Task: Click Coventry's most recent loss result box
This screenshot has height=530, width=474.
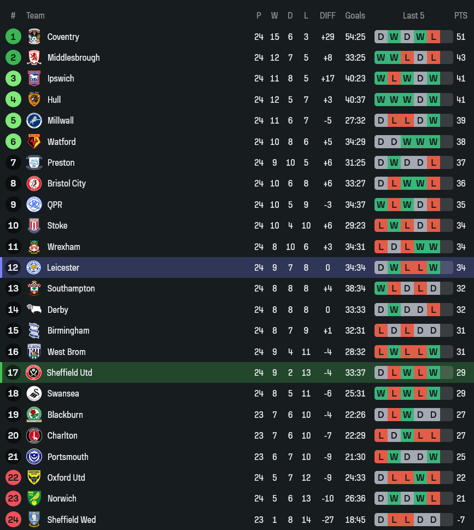Action: pyautogui.click(x=434, y=37)
